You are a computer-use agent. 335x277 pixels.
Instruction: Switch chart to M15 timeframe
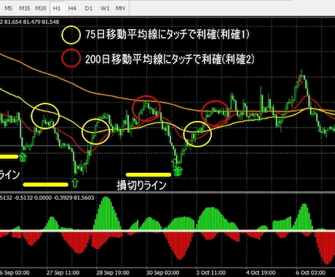coord(25,9)
